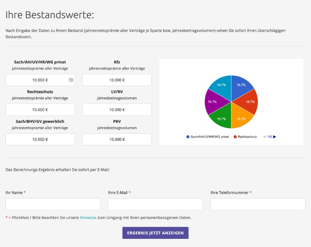Focus the Ihre E-Mail input field
This screenshot has width=311, height=247.
tap(155, 204)
